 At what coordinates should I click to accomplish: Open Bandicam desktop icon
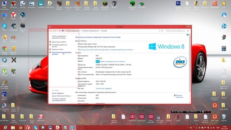click(x=14, y=4)
